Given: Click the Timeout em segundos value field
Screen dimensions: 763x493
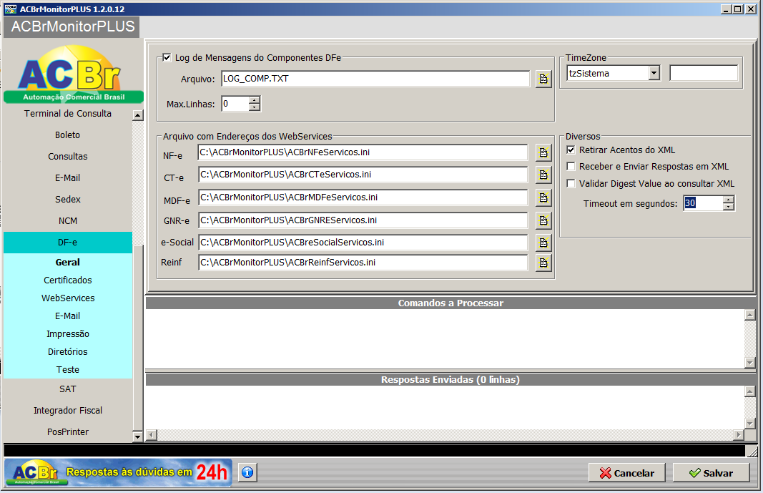Looking at the screenshot, I should tap(703, 203).
